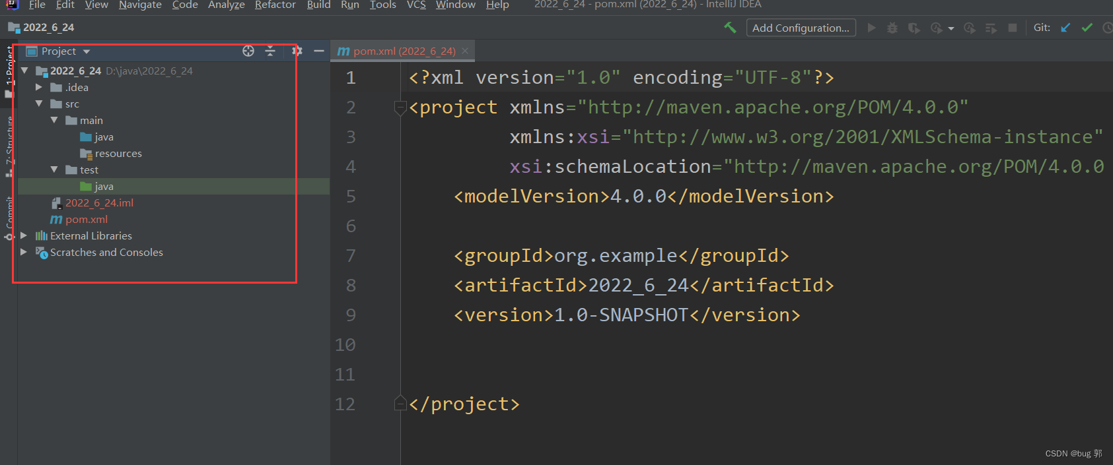Open the VCS menu
1113x465 pixels.
416,5
